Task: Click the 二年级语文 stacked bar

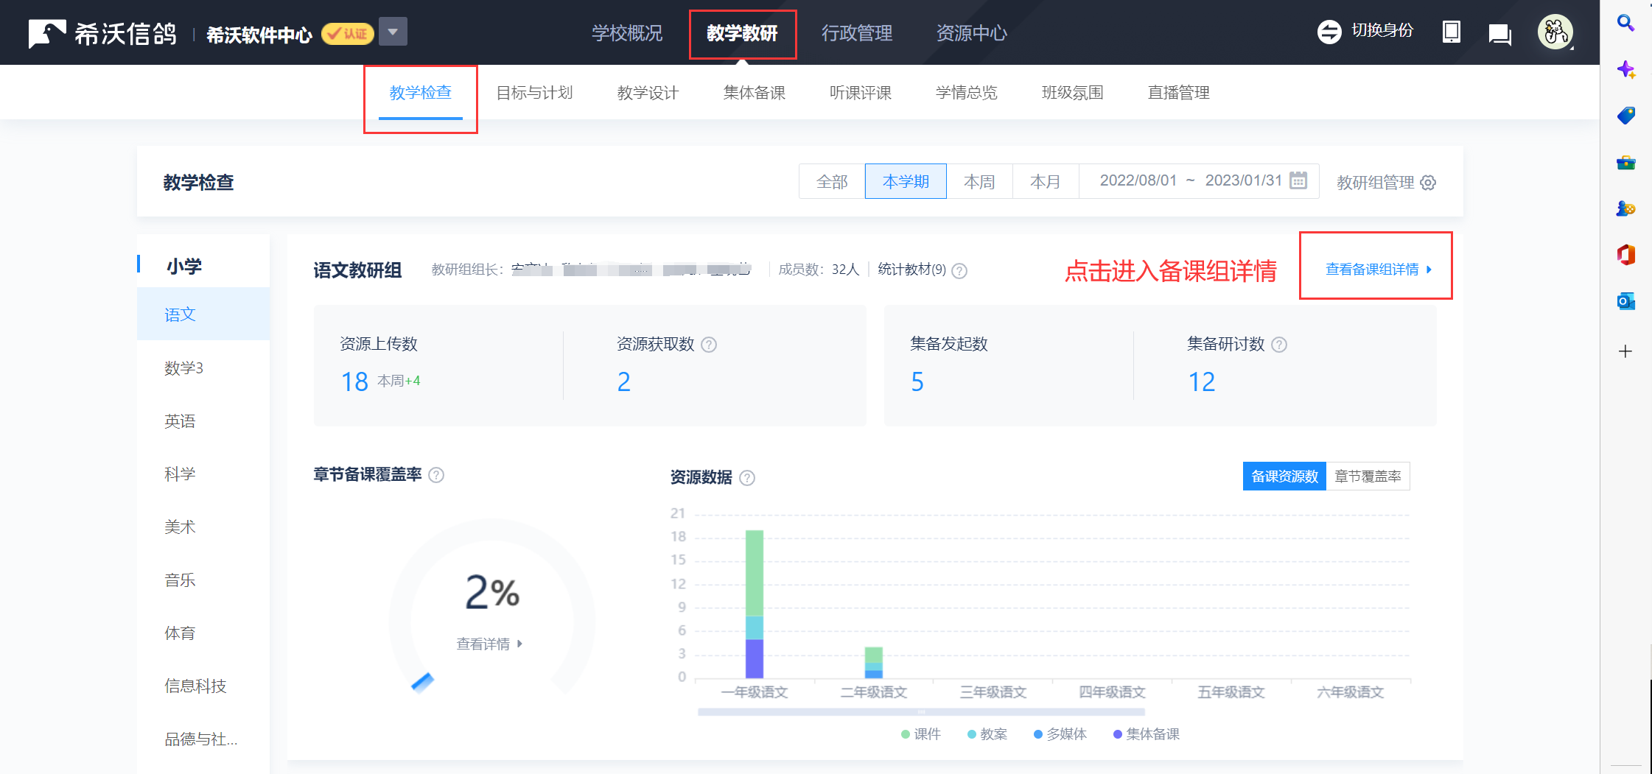Action: [x=873, y=662]
